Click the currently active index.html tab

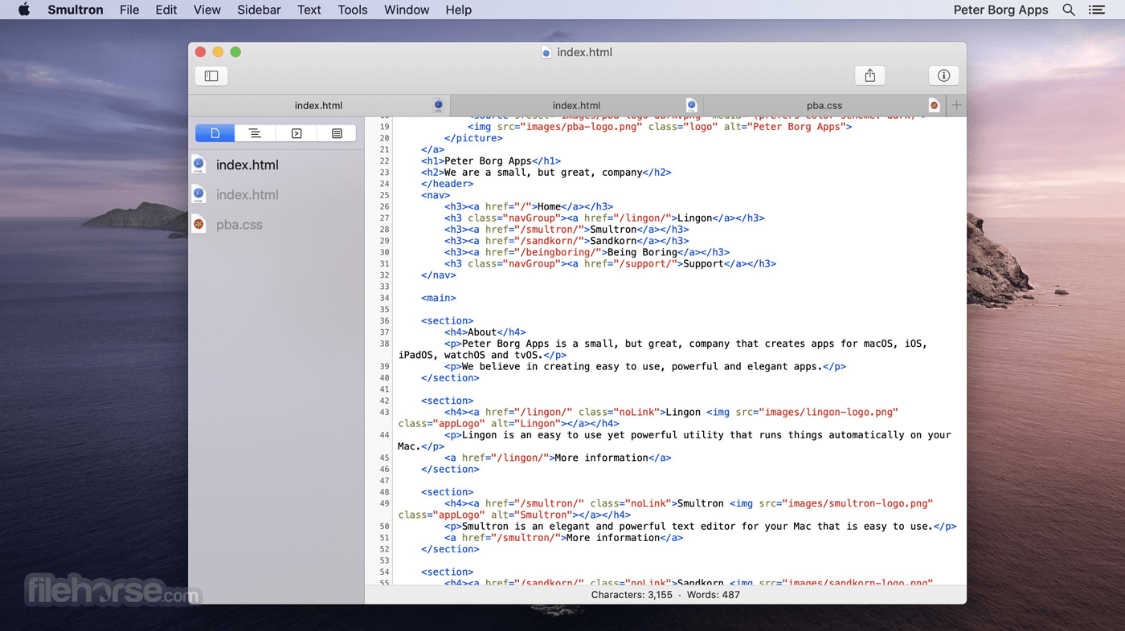tap(319, 105)
